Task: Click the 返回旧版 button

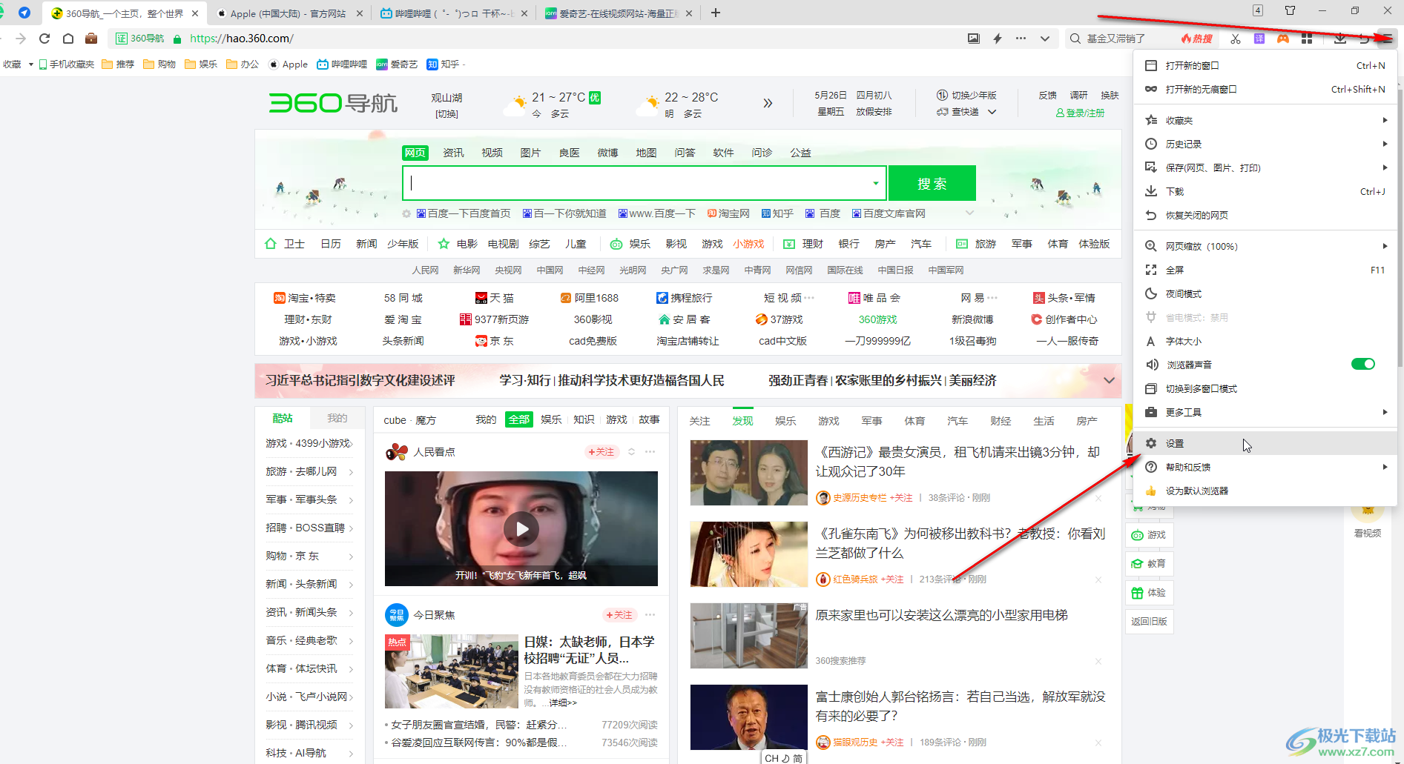Action: pos(1149,621)
